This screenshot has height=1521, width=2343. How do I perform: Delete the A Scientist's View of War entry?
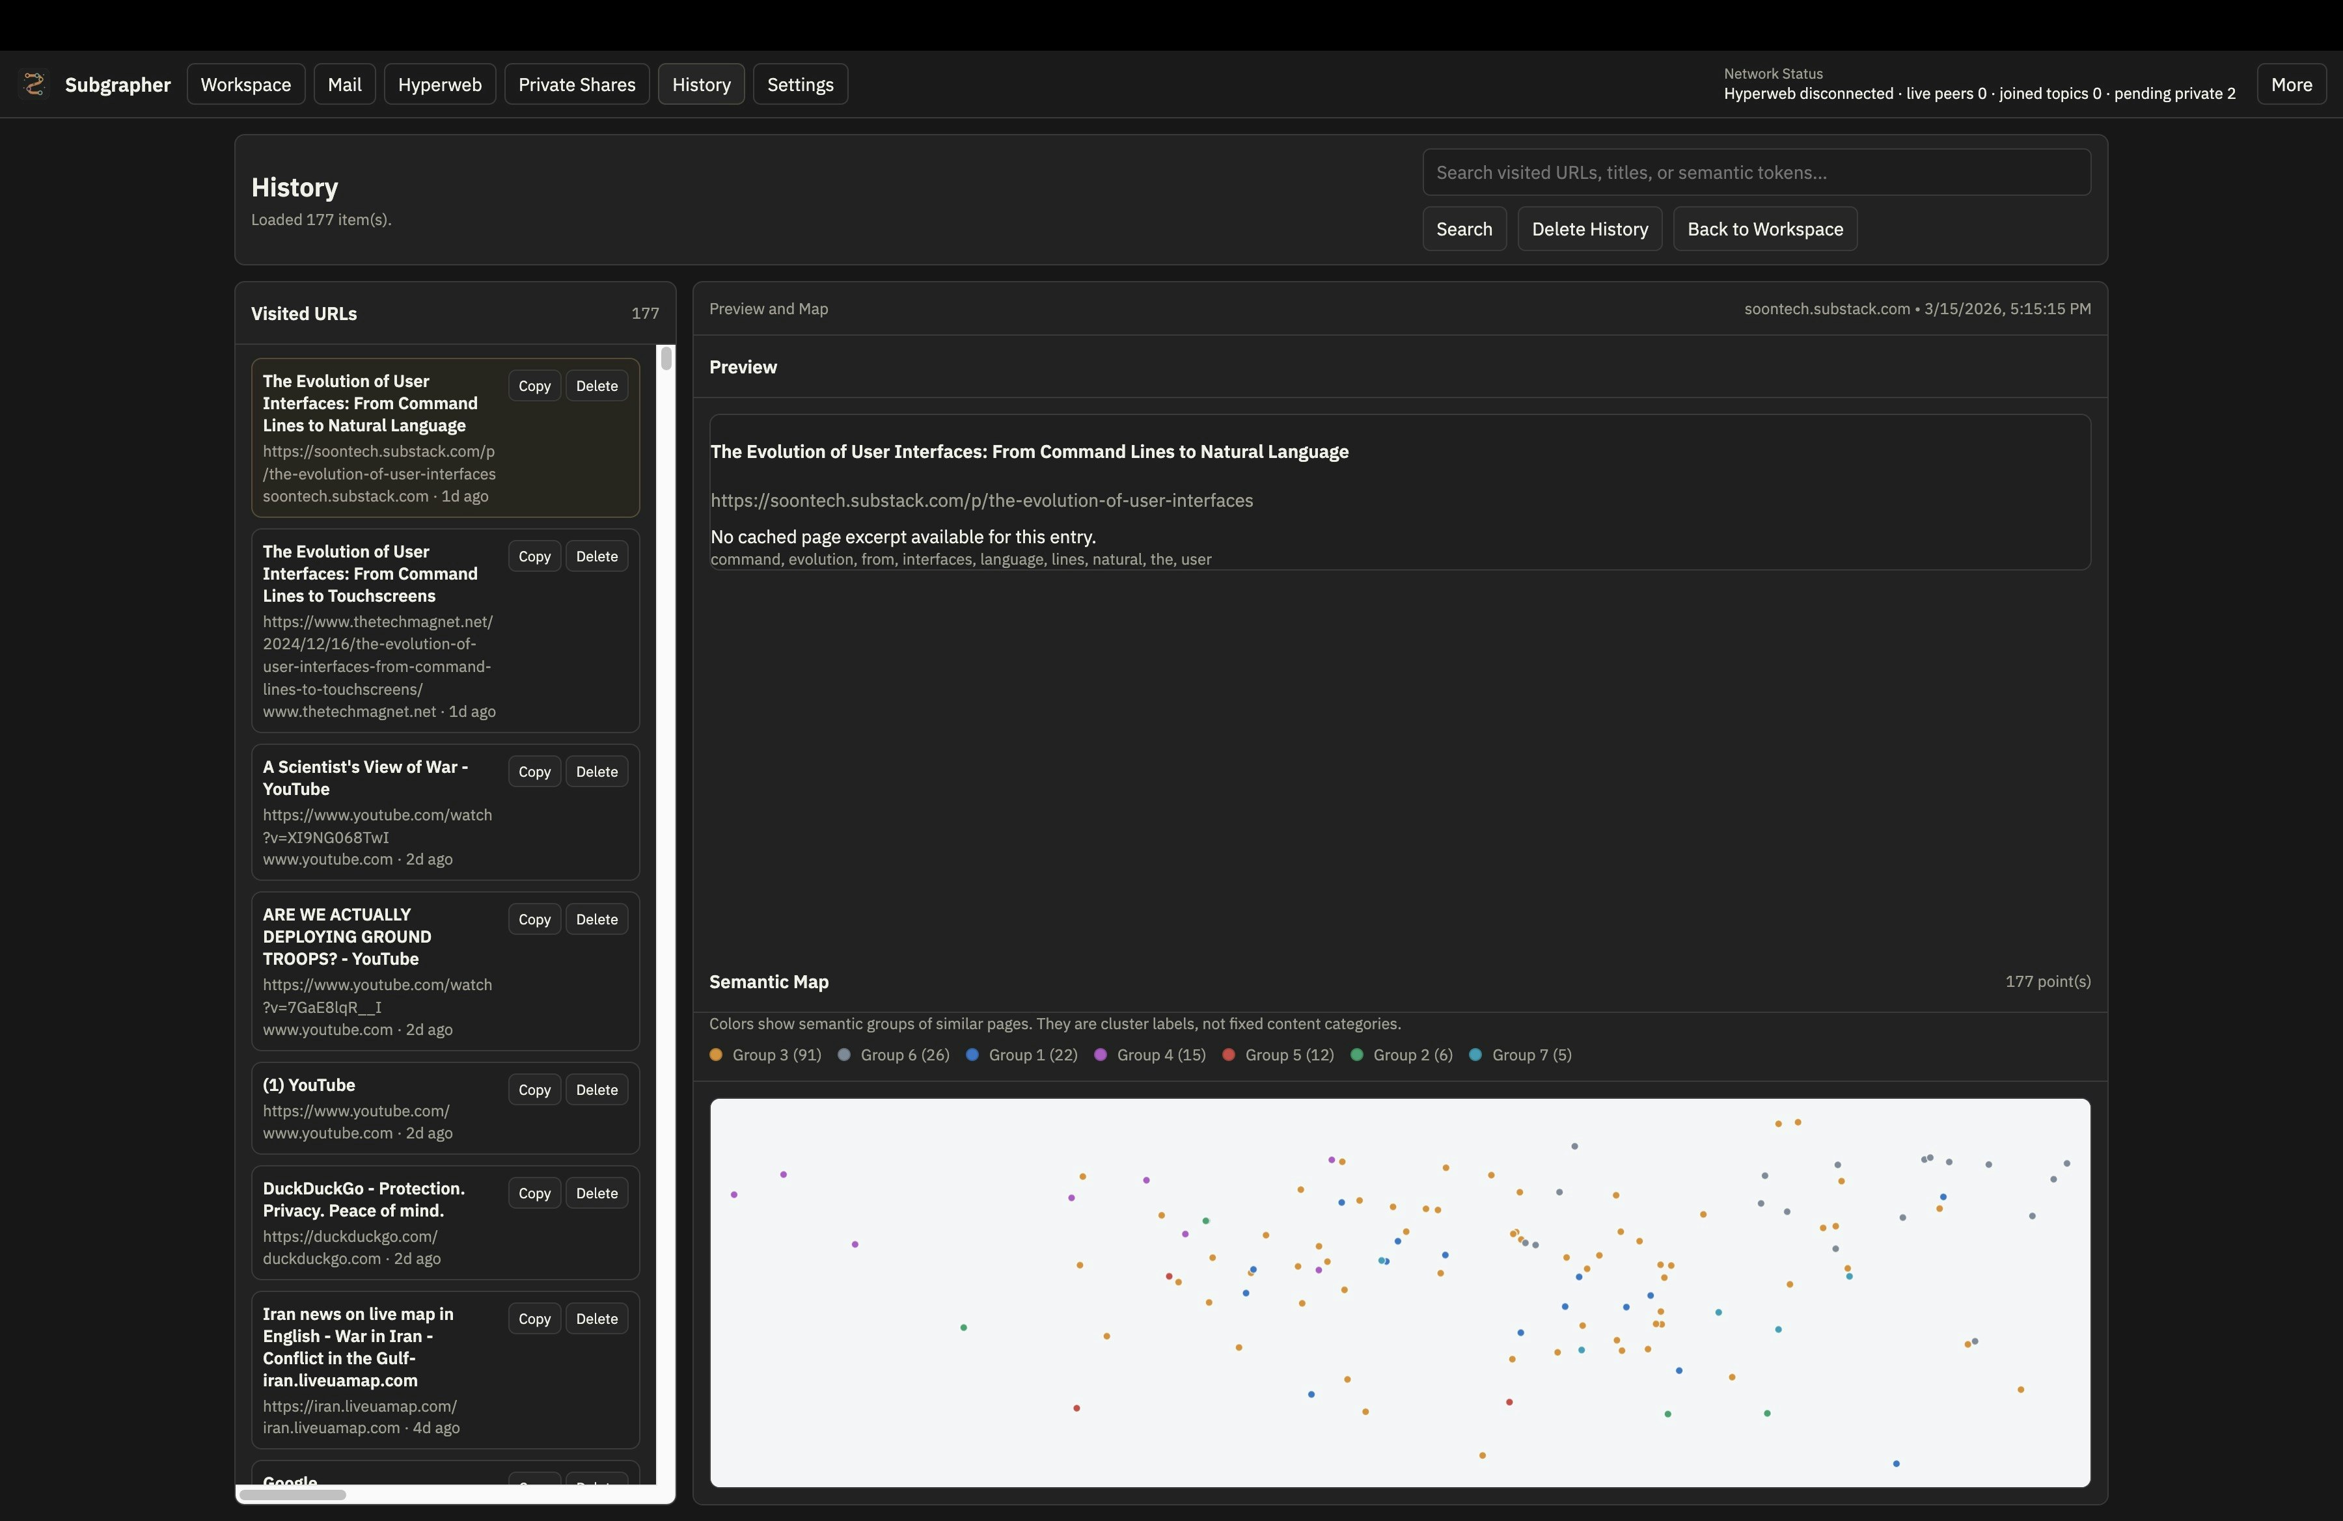tap(597, 772)
